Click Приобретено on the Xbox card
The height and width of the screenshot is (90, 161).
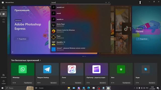pos(126,83)
